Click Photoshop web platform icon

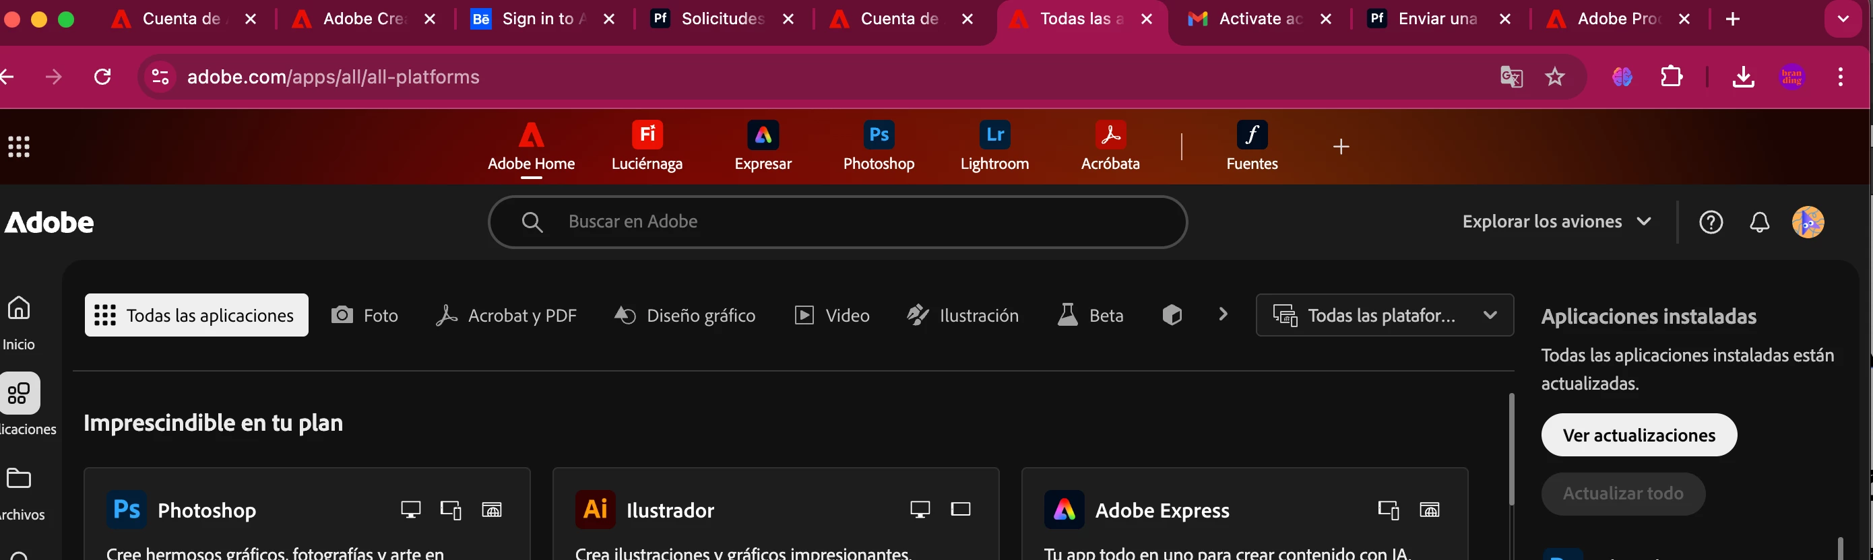point(492,510)
